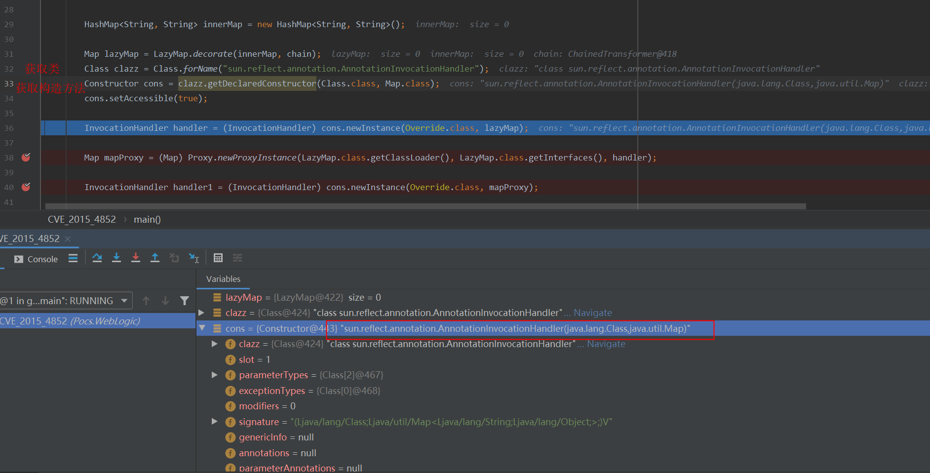Viewport: 930px width, 473px height.
Task: Click Step Out debugger icon
Action: 155,258
